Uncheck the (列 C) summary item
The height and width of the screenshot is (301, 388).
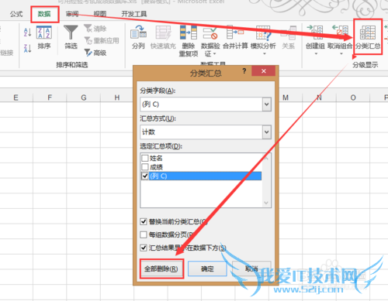[145, 176]
